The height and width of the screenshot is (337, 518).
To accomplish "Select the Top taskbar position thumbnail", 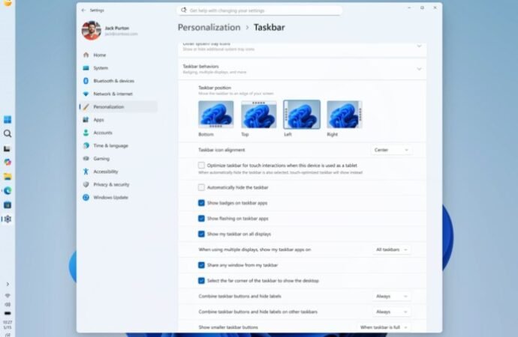I will coord(259,115).
